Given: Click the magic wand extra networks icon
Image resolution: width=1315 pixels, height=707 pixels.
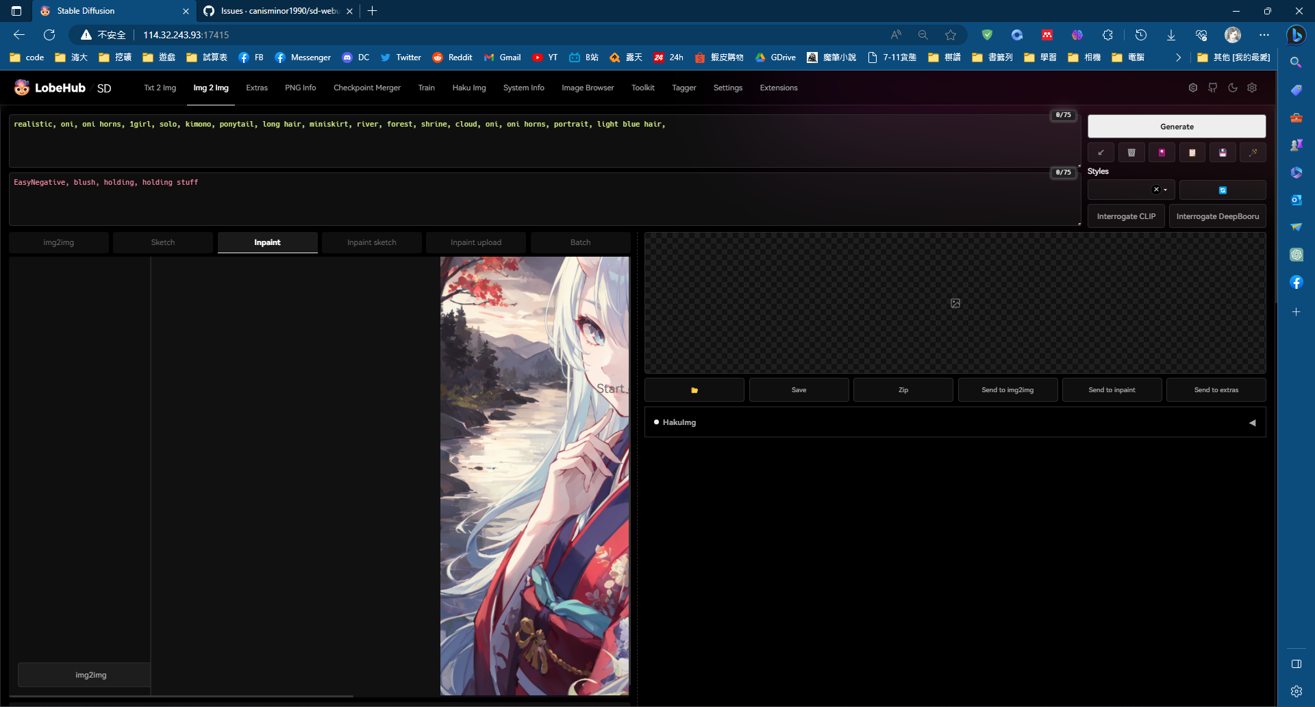Looking at the screenshot, I should 1253,153.
